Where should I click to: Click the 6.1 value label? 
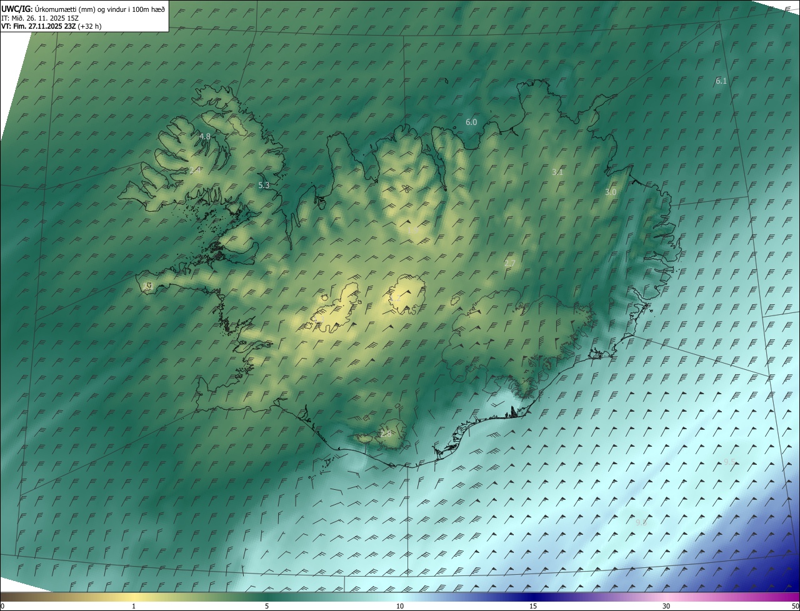(x=721, y=81)
